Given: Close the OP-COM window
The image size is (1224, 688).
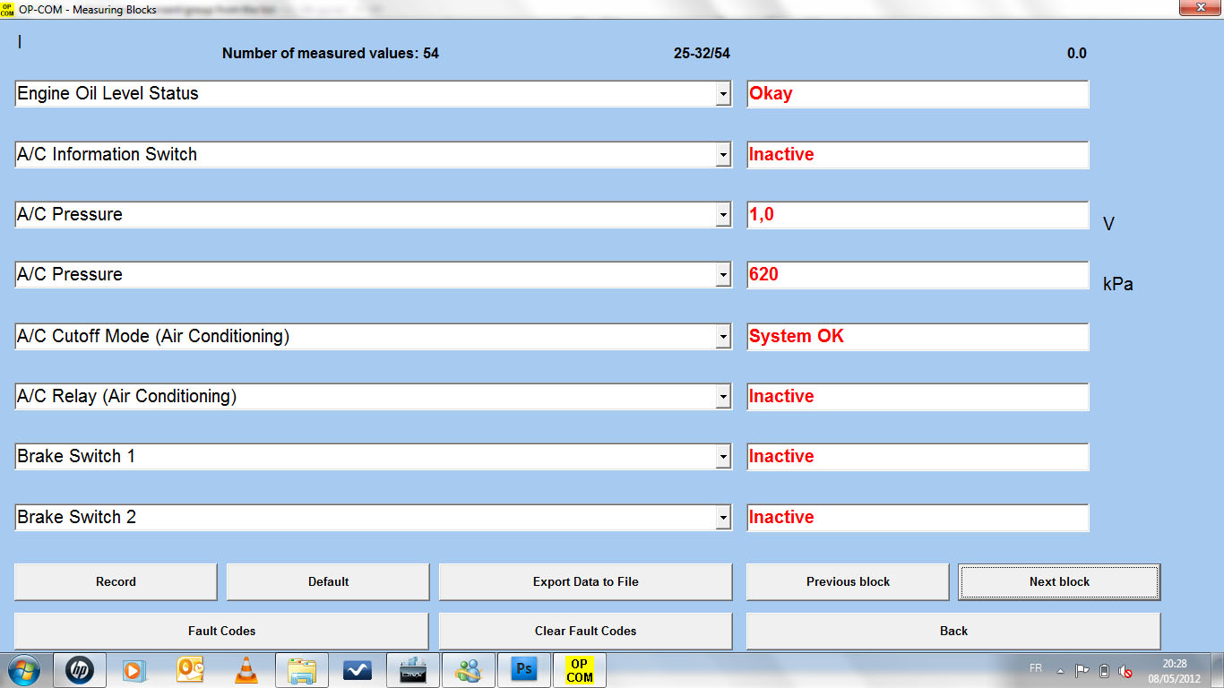Looking at the screenshot, I should (x=1201, y=8).
